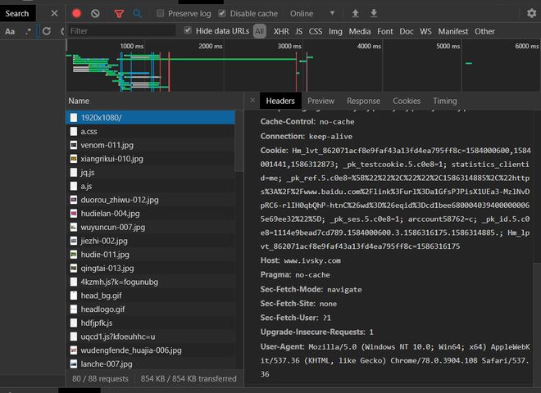Click the refresh search icon

click(47, 31)
